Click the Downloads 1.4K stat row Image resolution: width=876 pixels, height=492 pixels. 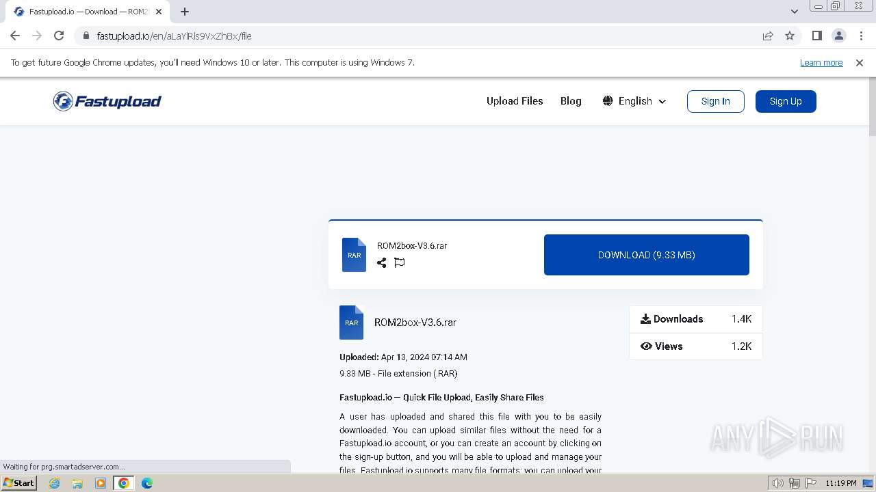(695, 319)
